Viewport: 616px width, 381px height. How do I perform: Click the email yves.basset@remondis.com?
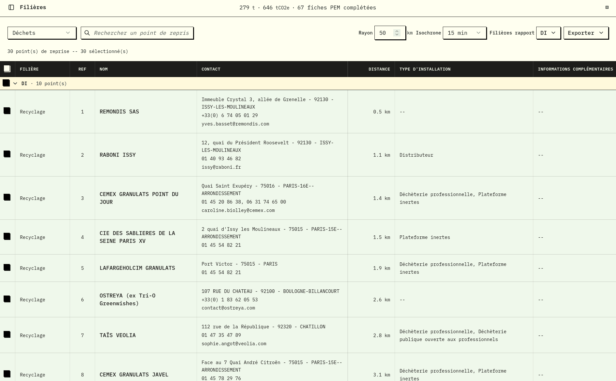(235, 124)
